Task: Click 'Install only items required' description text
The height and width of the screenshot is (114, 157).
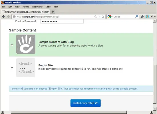Action: tap(81, 69)
